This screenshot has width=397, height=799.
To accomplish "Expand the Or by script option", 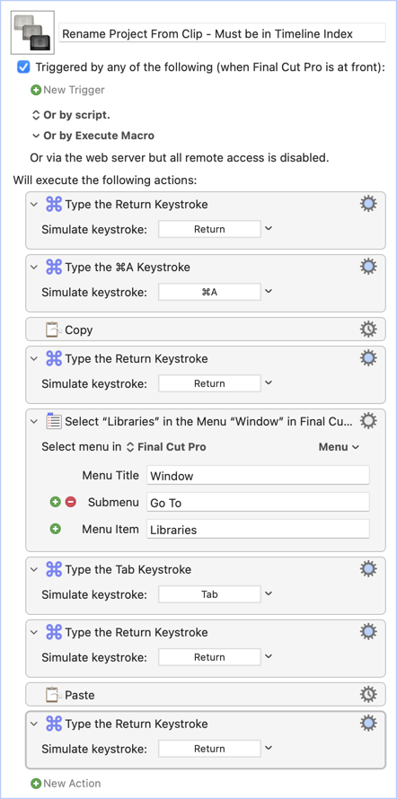I will pos(70,115).
